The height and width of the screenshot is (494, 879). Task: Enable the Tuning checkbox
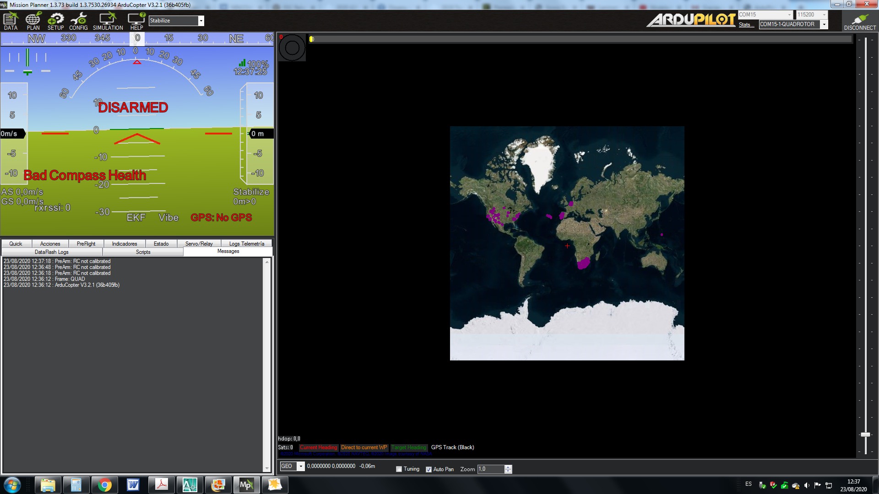(x=399, y=469)
